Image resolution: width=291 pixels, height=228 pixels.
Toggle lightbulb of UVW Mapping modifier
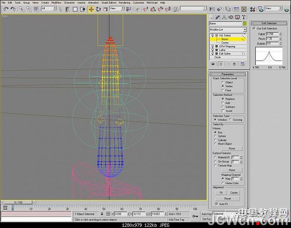(x=213, y=46)
